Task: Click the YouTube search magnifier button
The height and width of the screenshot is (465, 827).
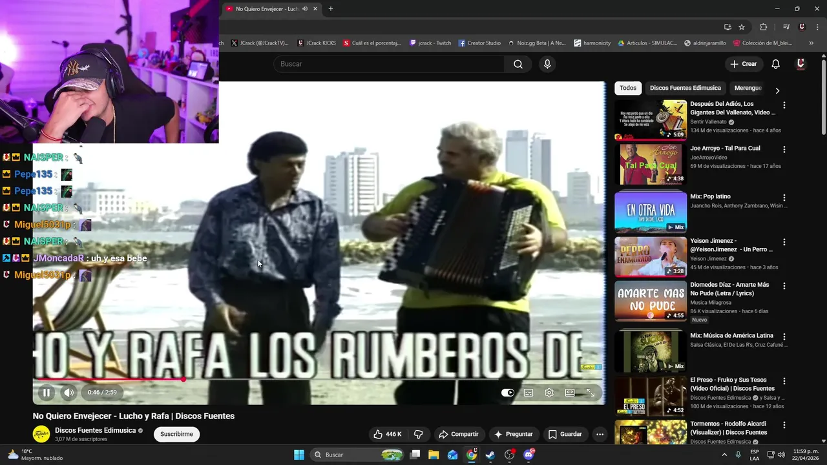Action: 518,64
